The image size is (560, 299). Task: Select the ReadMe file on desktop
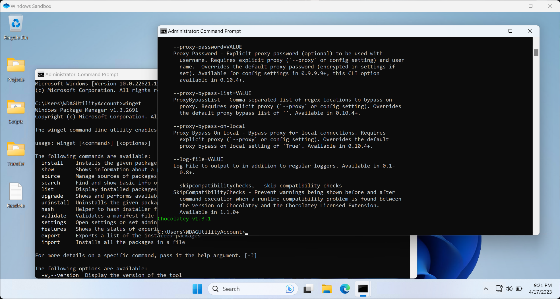(16, 195)
